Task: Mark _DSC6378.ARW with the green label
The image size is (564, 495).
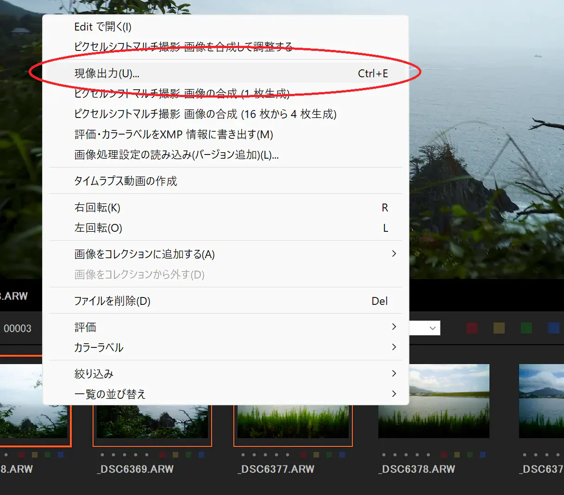Action: point(470,455)
